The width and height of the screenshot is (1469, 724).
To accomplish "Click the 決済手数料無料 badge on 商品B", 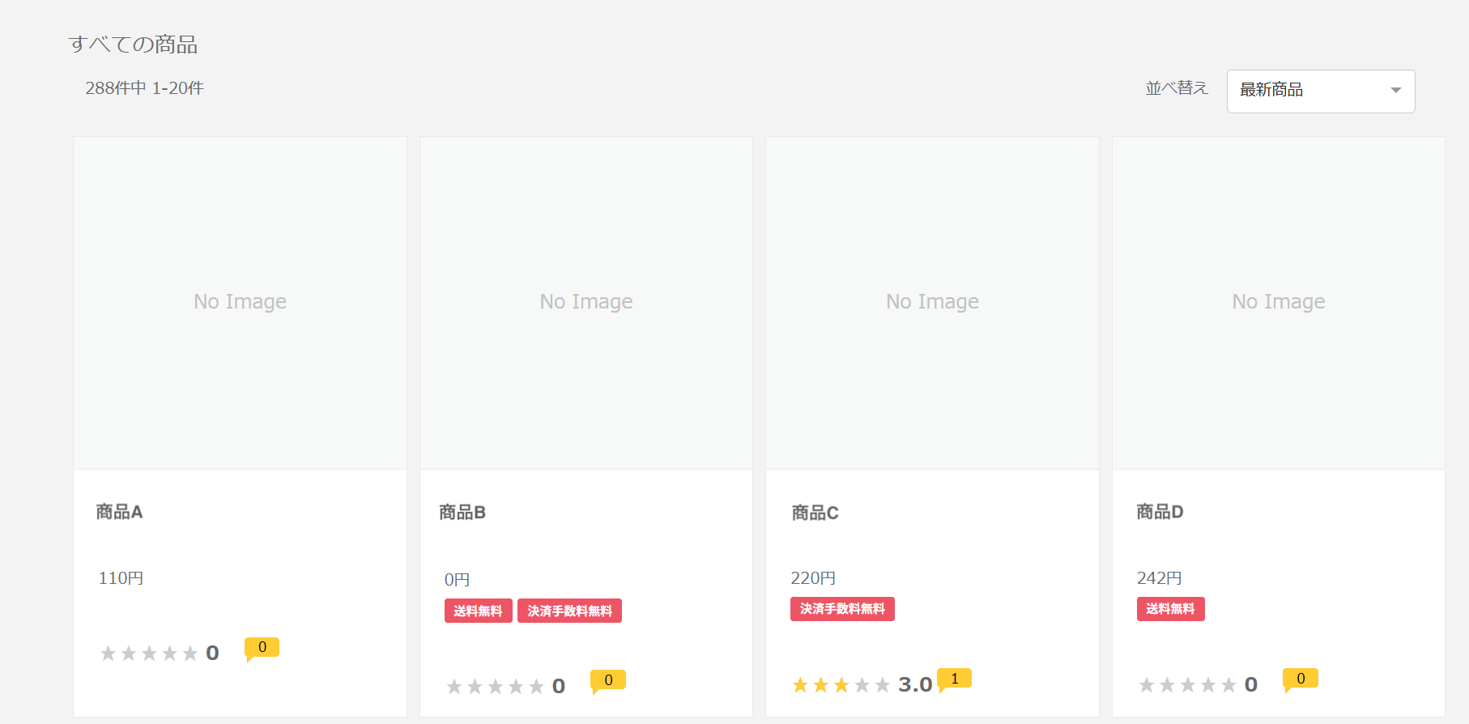I will [569, 611].
